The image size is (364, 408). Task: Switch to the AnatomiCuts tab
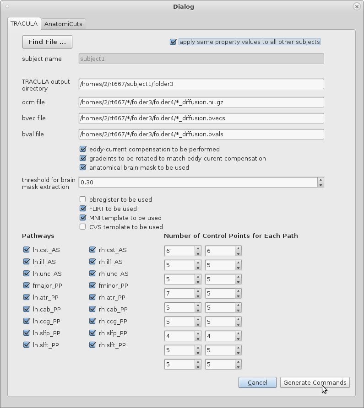(x=64, y=24)
